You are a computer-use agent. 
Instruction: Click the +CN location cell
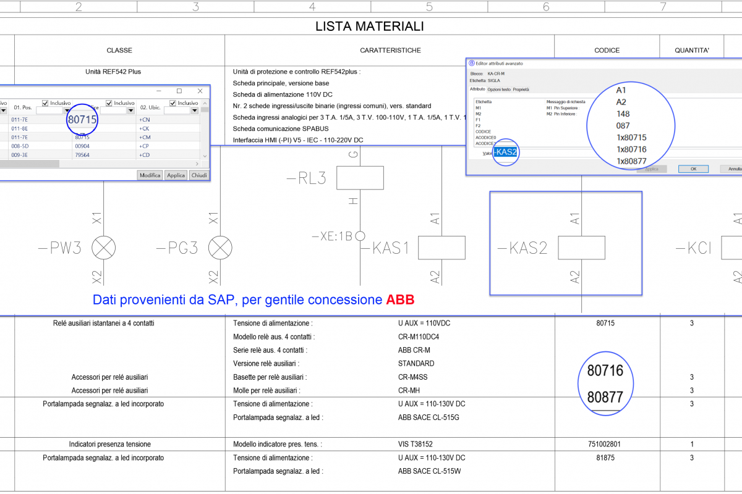pos(145,120)
